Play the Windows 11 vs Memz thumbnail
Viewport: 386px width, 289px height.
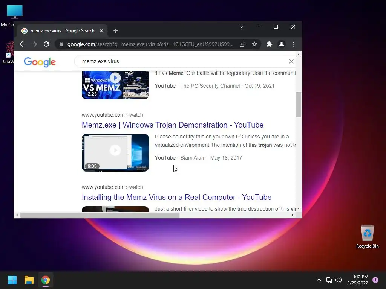tap(115, 85)
